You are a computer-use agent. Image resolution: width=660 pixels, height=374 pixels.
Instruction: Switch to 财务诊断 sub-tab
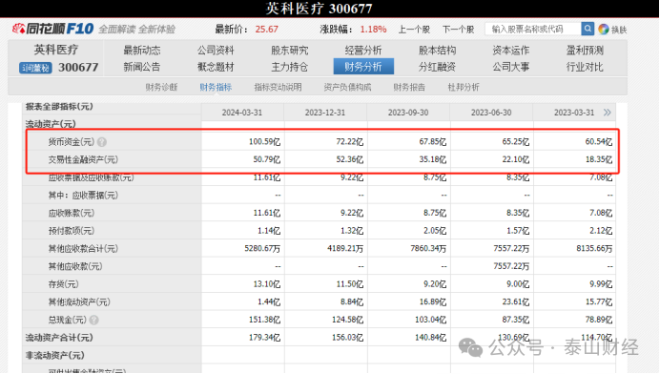[161, 87]
